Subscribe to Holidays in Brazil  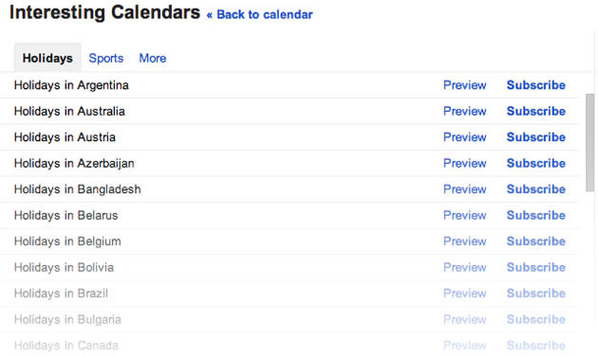pos(536,293)
